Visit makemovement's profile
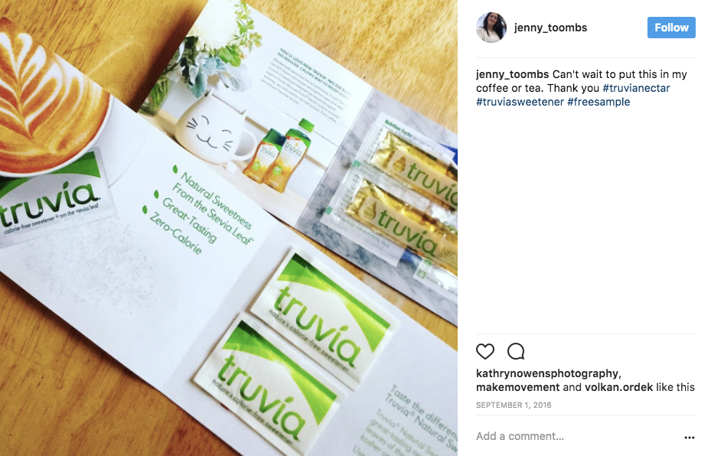The height and width of the screenshot is (456, 711). (x=518, y=387)
